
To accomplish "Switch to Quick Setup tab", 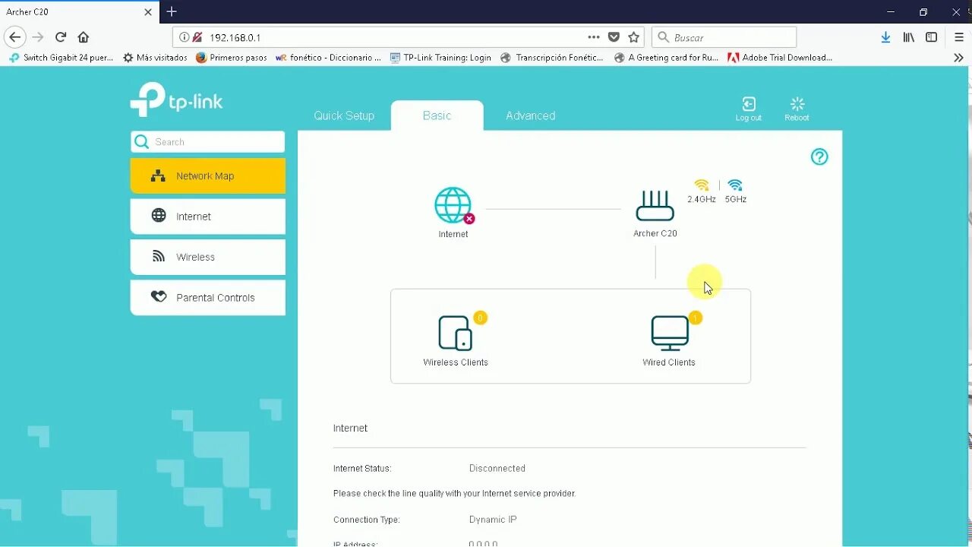I will click(x=344, y=115).
